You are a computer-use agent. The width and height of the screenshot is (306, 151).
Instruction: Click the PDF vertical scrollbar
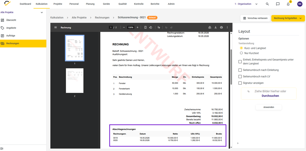[x=231, y=66]
